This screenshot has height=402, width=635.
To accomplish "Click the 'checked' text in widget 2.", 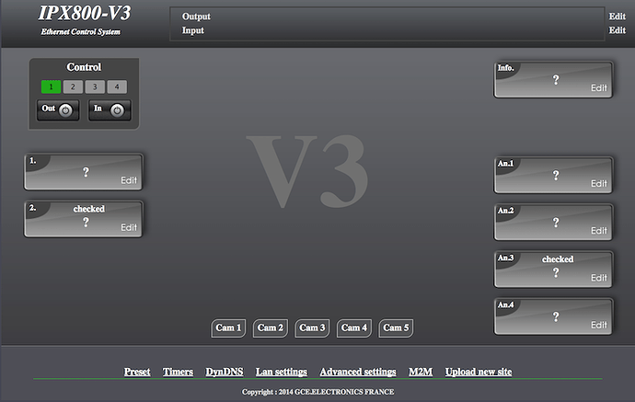I will [89, 209].
